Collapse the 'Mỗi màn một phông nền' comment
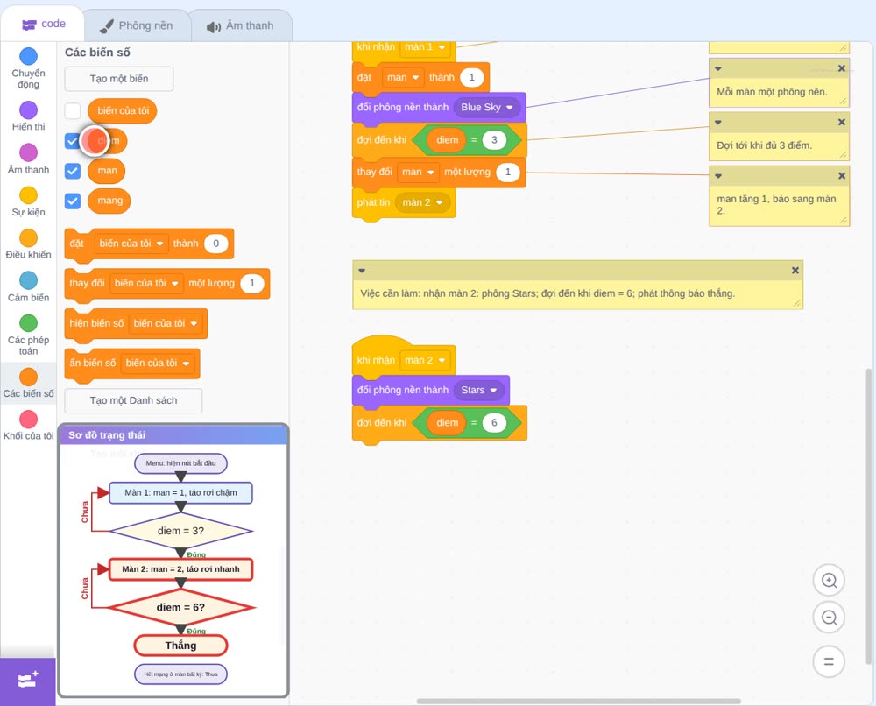The width and height of the screenshot is (876, 706). click(718, 68)
